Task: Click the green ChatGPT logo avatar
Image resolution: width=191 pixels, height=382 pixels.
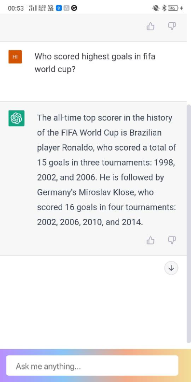Action: 16,118
